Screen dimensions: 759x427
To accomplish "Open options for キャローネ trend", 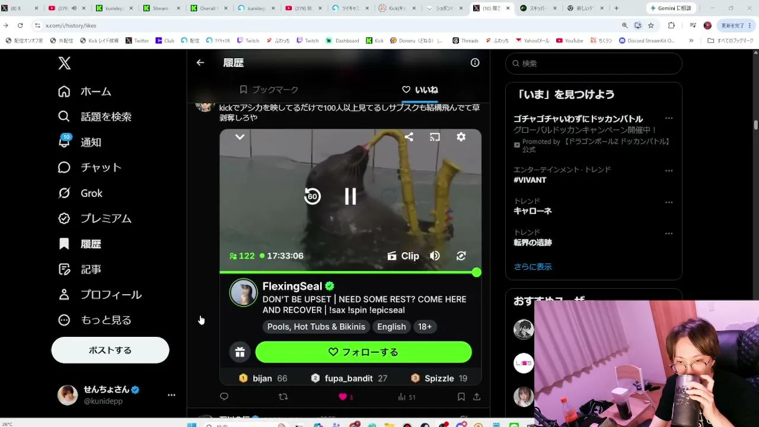I will [x=669, y=202].
